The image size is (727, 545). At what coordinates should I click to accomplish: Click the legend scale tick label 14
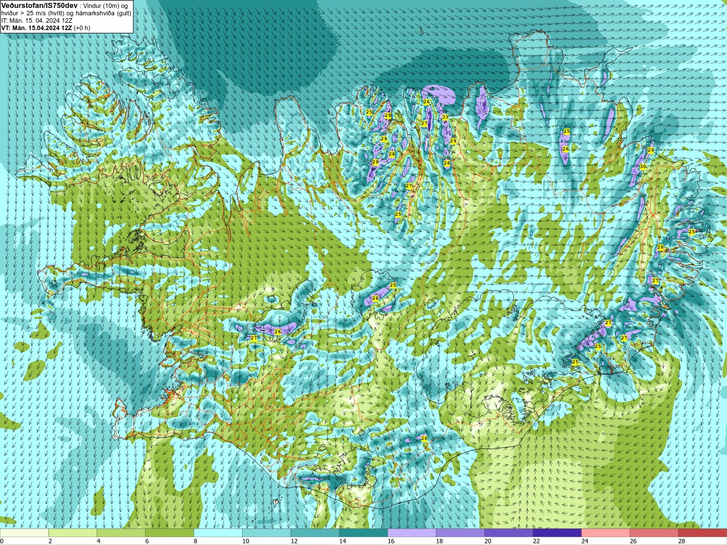[342, 541]
